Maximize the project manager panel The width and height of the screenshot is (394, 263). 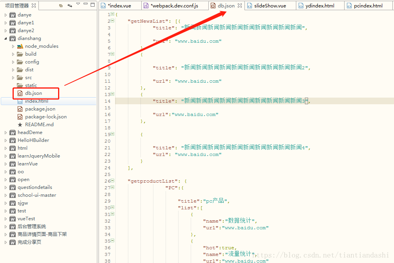[x=93, y=5]
